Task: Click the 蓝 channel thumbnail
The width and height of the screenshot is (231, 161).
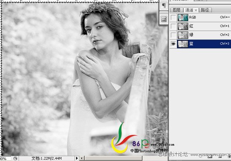Action: tap(183, 44)
